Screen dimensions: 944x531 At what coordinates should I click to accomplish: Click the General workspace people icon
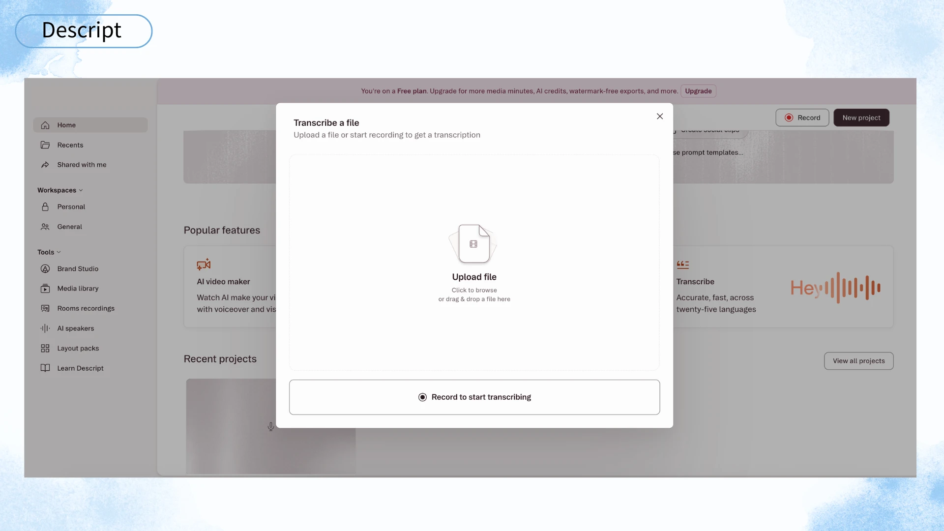tap(45, 227)
